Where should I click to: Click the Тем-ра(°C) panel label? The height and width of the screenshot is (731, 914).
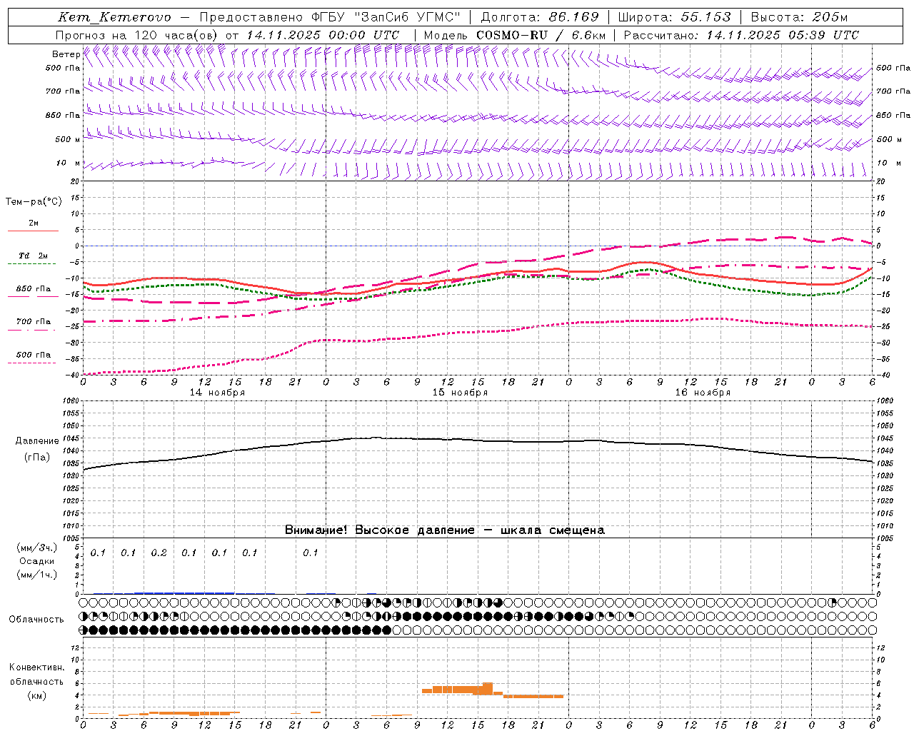point(34,202)
